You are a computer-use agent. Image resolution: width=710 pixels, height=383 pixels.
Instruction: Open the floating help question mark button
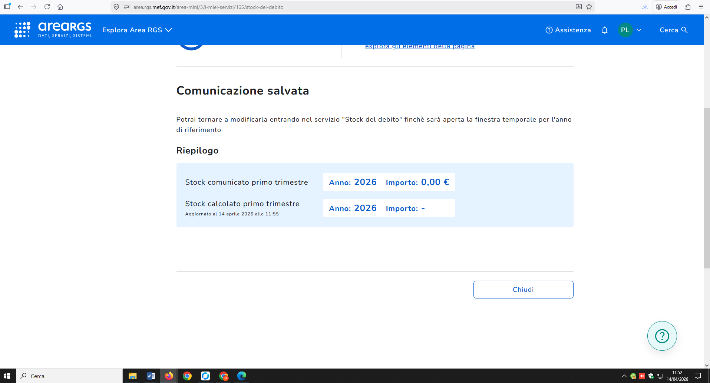(x=662, y=336)
